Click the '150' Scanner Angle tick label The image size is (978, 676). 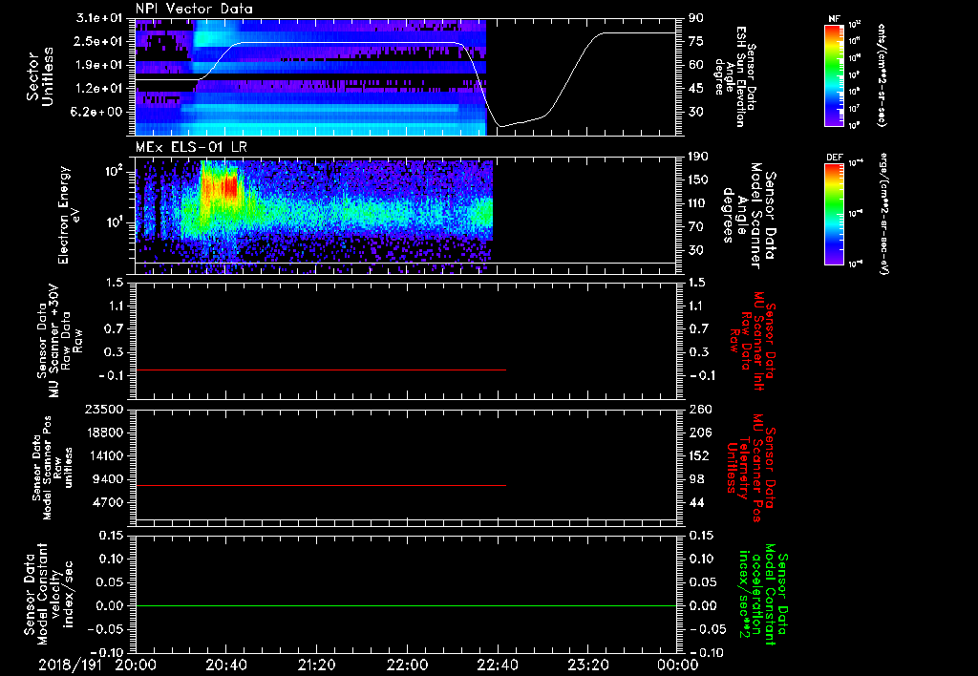[698, 180]
